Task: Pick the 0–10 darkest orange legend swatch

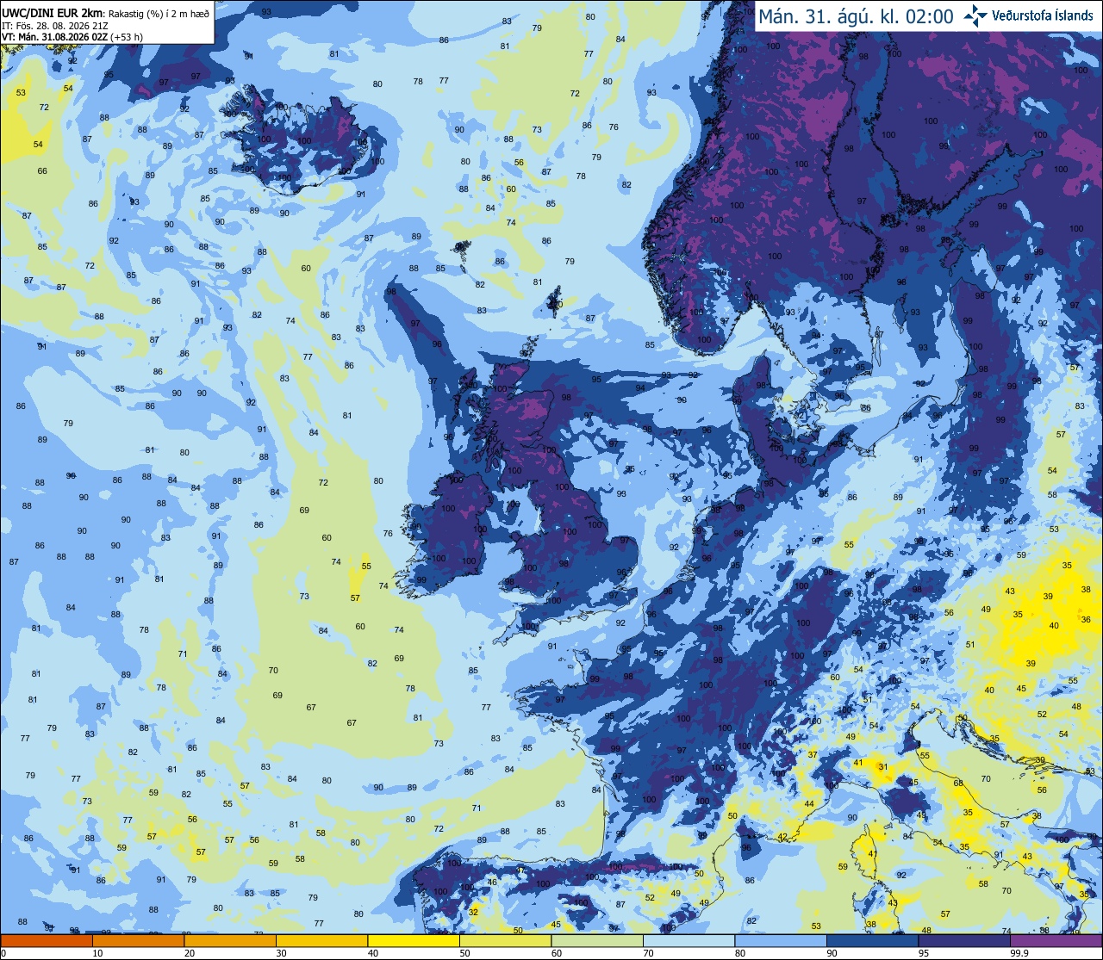Action: point(47,940)
